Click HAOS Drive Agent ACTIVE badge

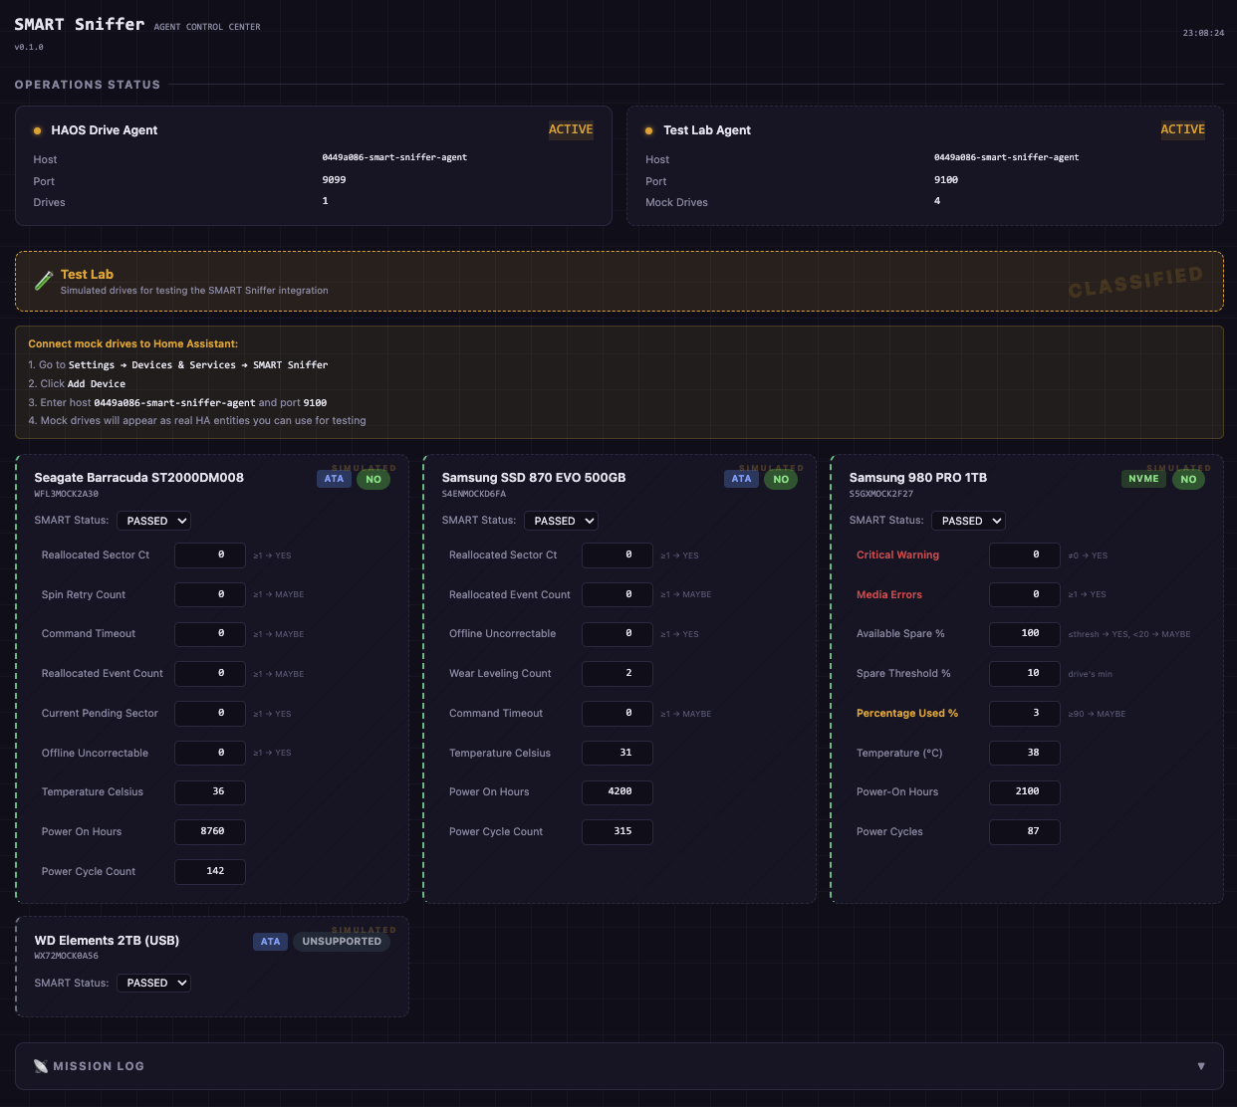[571, 129]
